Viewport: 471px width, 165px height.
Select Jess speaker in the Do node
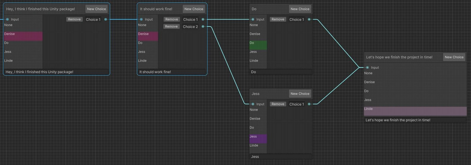pos(258,54)
